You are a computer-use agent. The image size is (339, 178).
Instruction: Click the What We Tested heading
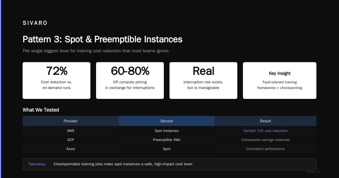click(x=41, y=110)
